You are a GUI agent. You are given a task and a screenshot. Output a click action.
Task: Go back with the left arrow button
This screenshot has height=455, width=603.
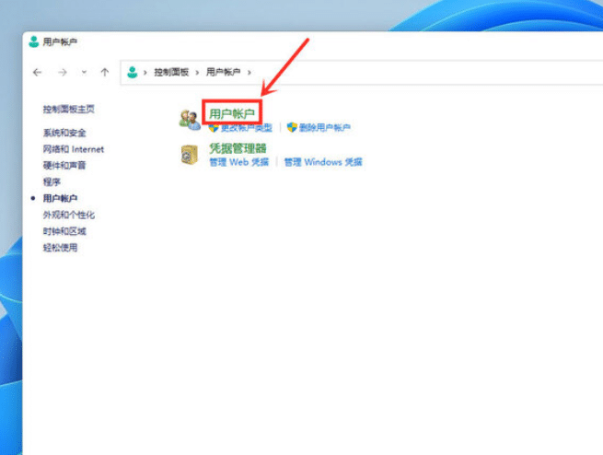pos(38,73)
